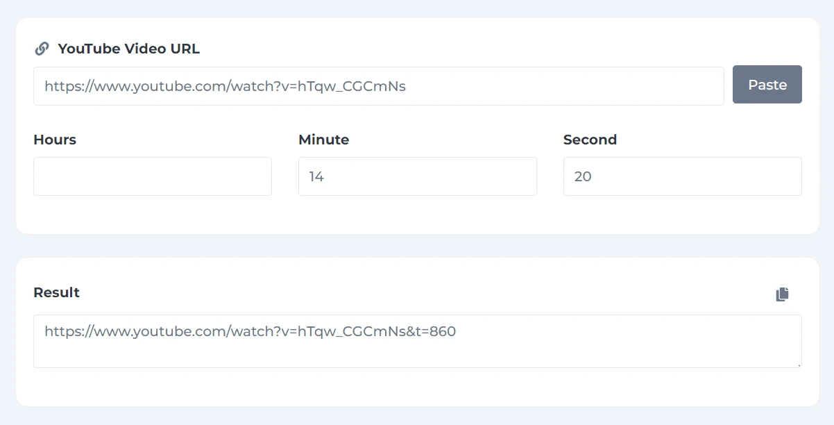834x425 pixels.
Task: Click the Second field showing 20
Action: 683,176
